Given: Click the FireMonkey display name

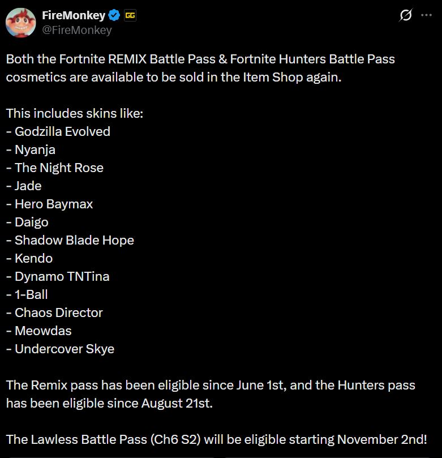Looking at the screenshot, I should [x=74, y=15].
